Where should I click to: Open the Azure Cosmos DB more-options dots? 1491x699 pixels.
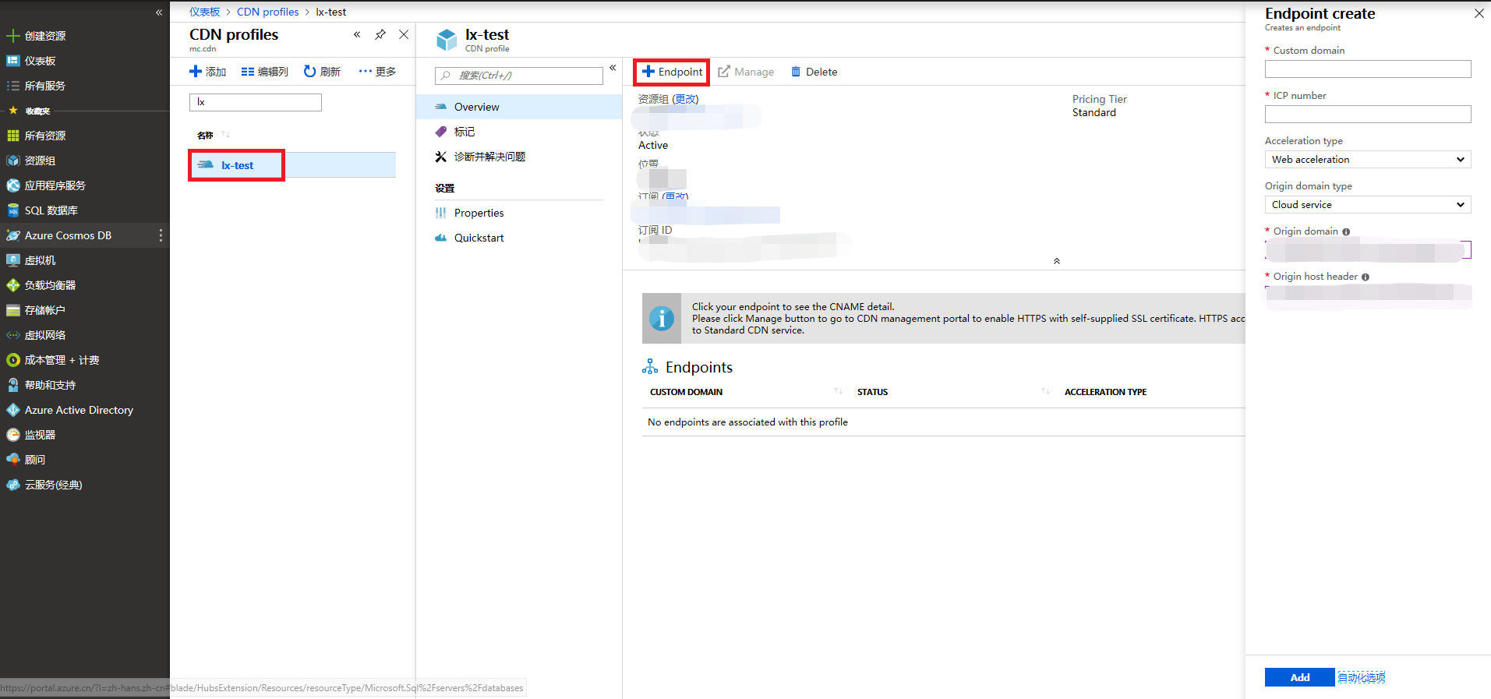161,235
